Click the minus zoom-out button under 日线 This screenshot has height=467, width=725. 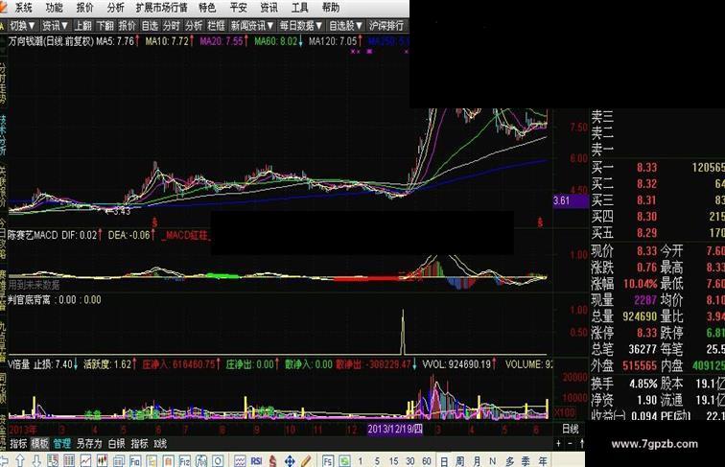tap(570, 444)
